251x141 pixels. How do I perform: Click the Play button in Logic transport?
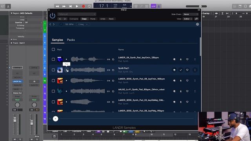[x=77, y=6]
